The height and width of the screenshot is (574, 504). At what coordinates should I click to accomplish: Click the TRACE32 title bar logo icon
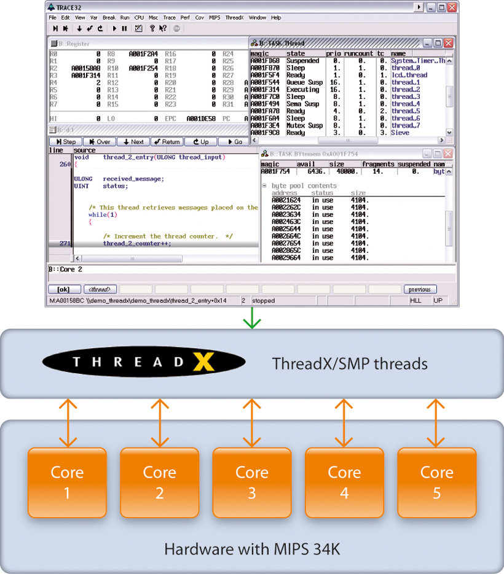click(x=51, y=7)
